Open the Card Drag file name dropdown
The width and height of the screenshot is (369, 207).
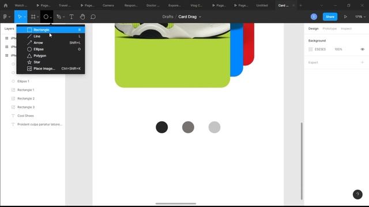tap(200, 17)
